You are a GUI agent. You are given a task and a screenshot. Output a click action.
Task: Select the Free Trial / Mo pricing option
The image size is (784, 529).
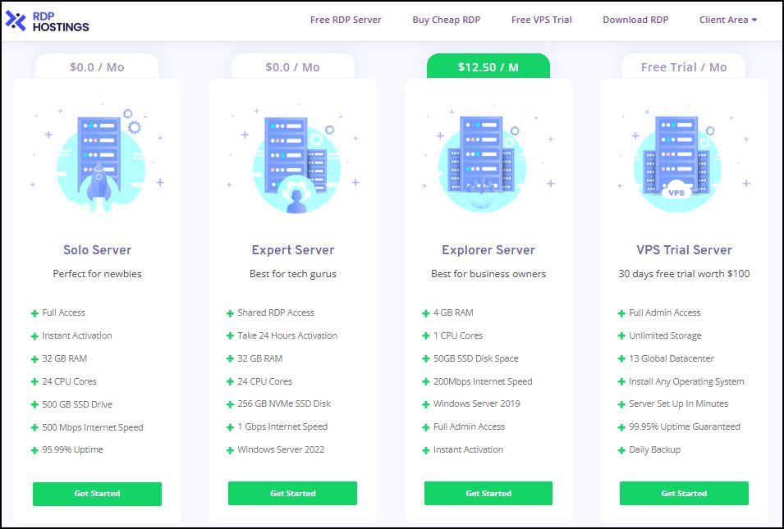click(x=683, y=66)
